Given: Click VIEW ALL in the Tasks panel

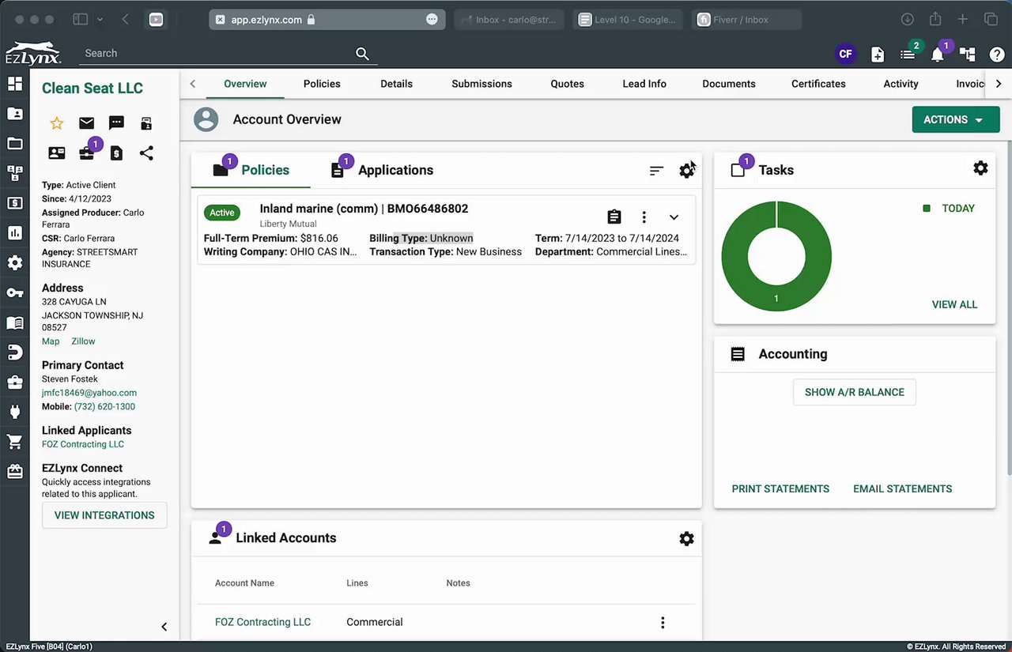Looking at the screenshot, I should [954, 304].
